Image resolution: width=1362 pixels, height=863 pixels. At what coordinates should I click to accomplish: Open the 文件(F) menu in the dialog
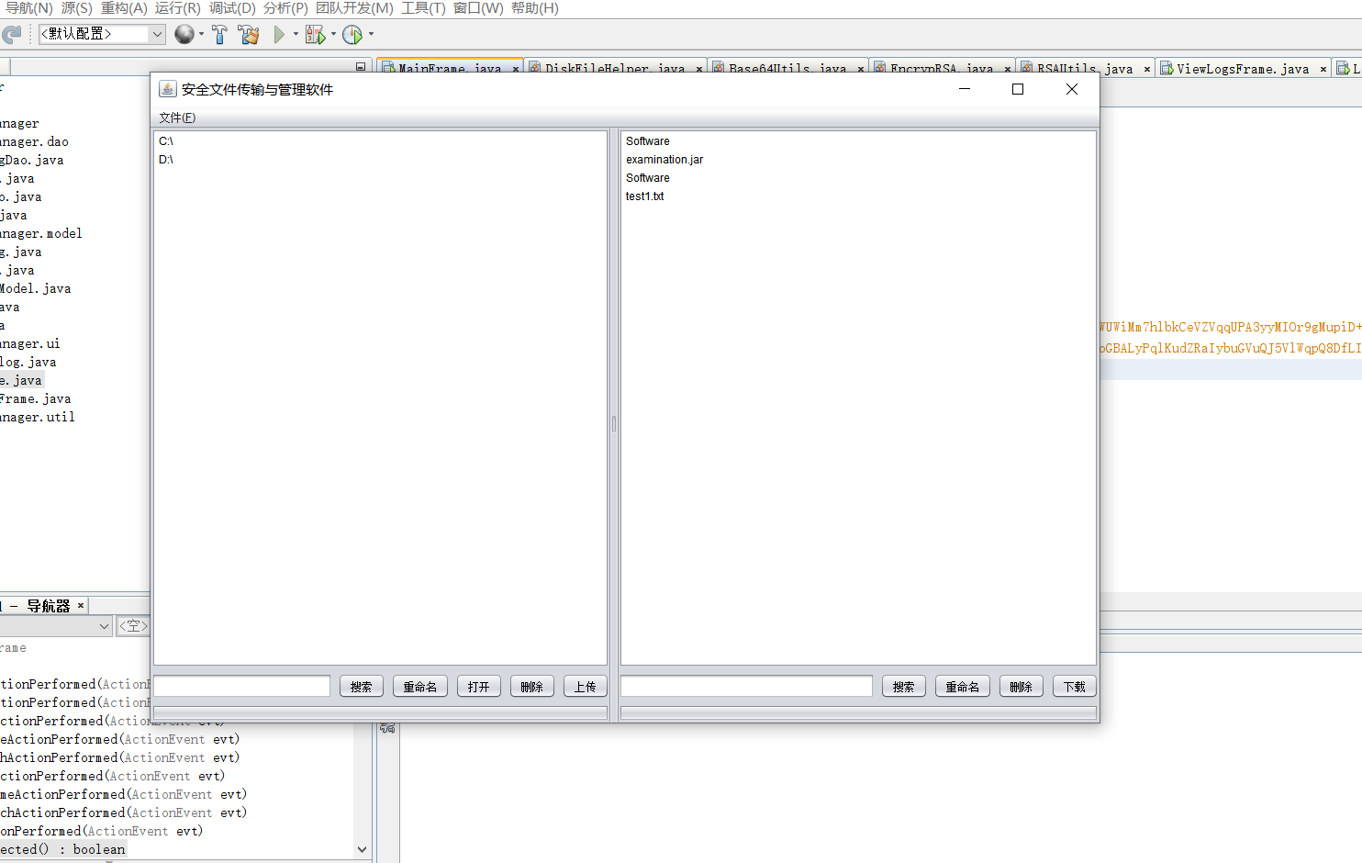click(177, 118)
